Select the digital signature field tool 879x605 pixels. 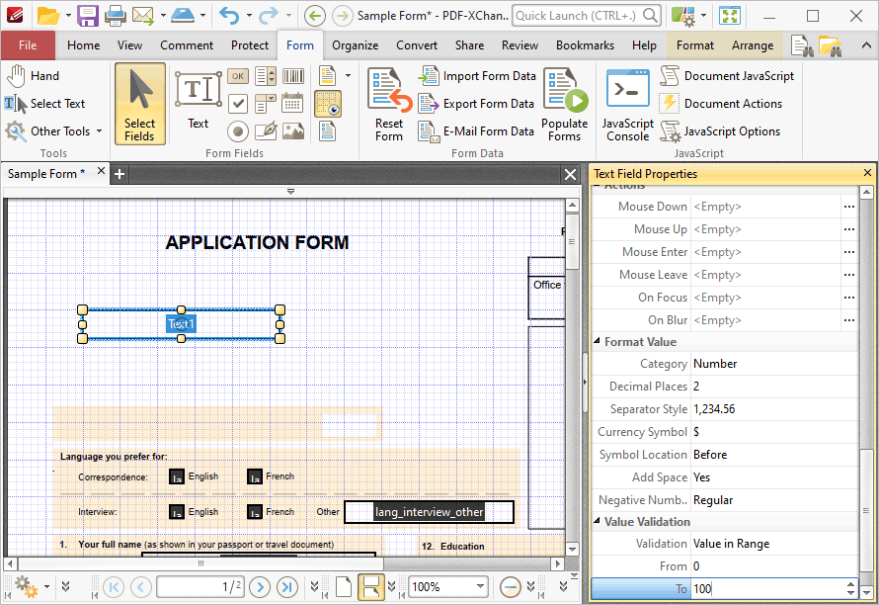coord(266,130)
